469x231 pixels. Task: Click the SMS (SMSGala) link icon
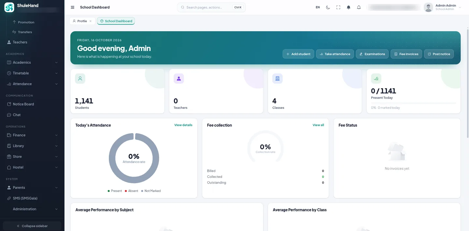(x=9, y=198)
